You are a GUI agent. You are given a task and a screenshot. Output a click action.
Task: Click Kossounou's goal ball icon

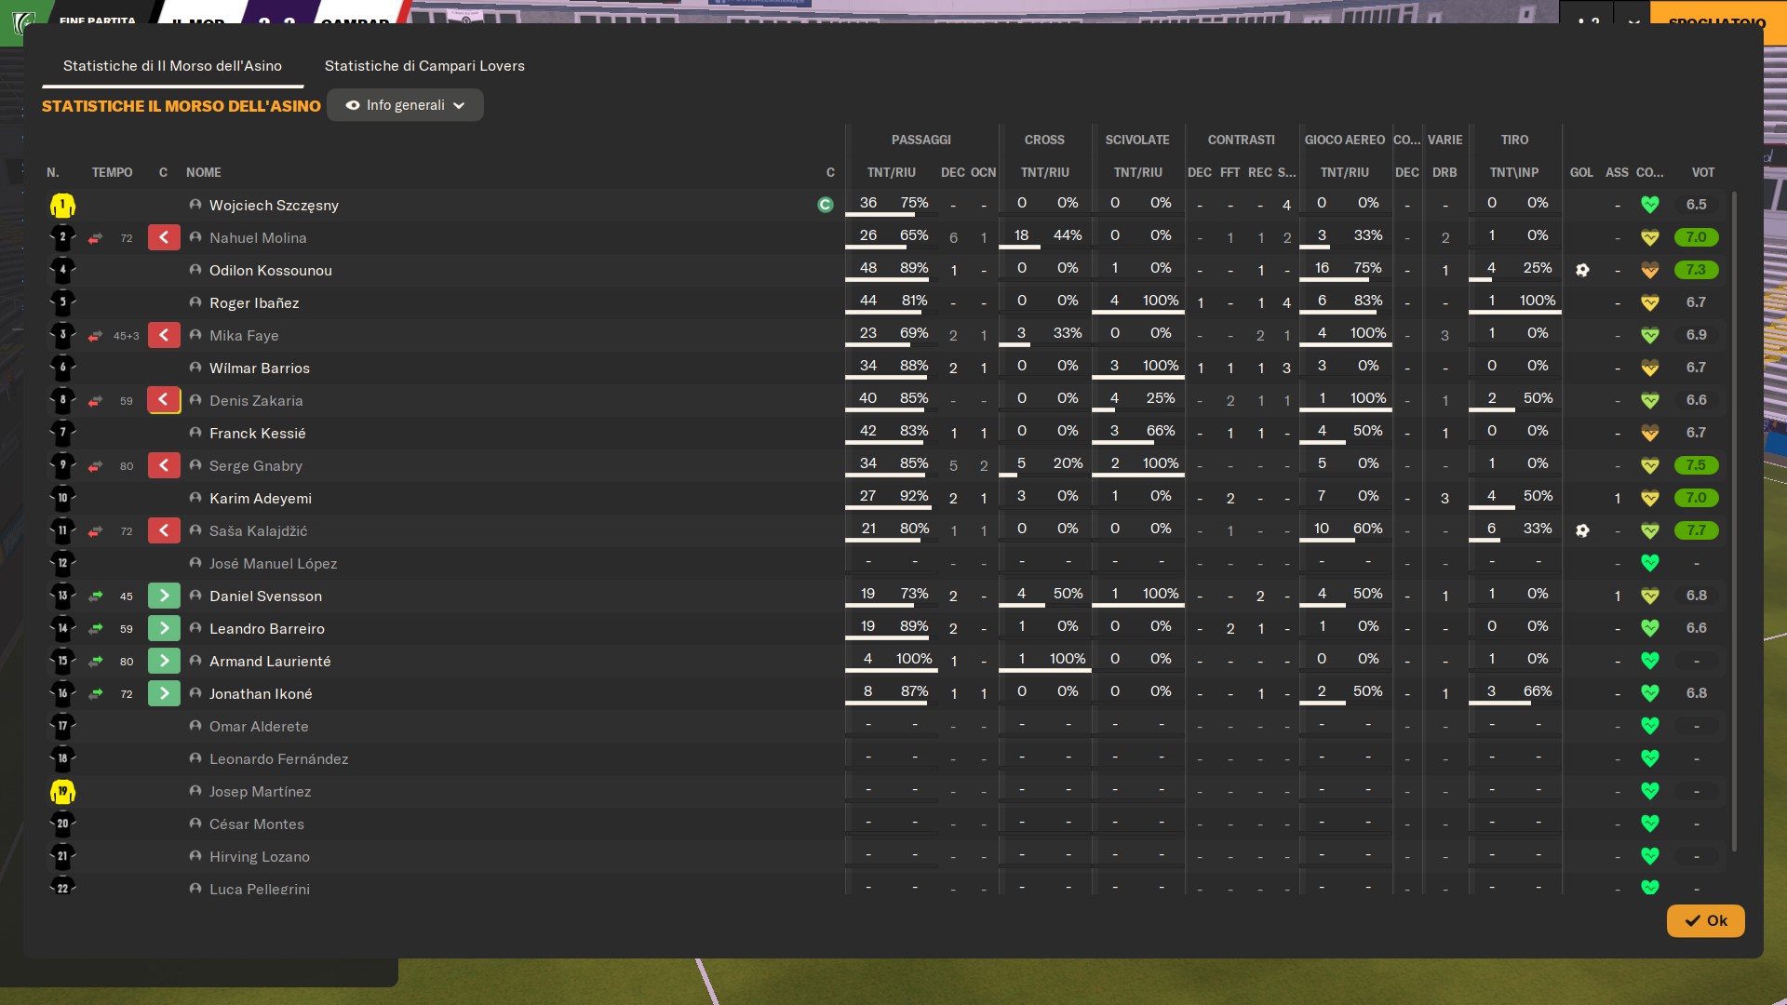click(1582, 270)
